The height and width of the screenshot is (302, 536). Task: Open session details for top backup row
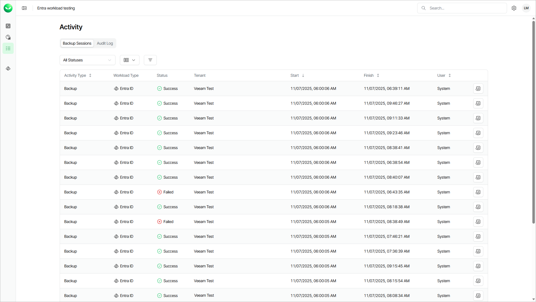coord(478,88)
